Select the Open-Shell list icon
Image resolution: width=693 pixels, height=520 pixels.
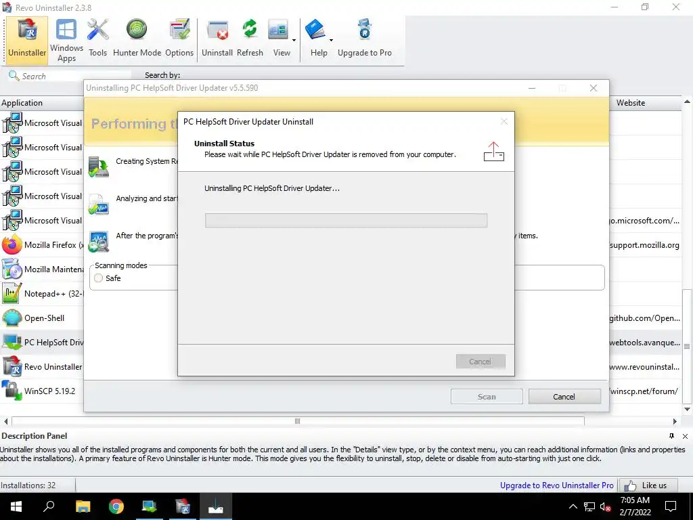(x=12, y=318)
